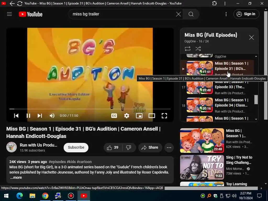Play the previous video in the playlist
Viewport: 268px width, 201px height.
coord(16,116)
